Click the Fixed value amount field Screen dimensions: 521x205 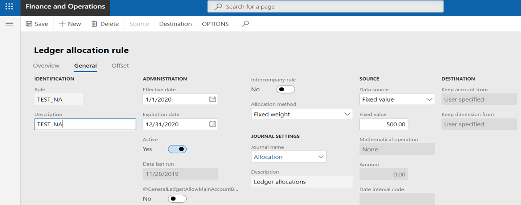coord(384,124)
